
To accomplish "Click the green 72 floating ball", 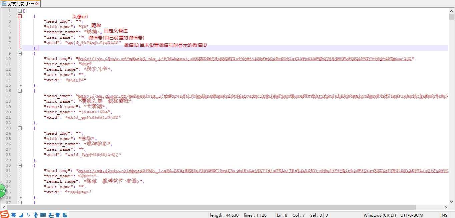I will click(x=3, y=190).
